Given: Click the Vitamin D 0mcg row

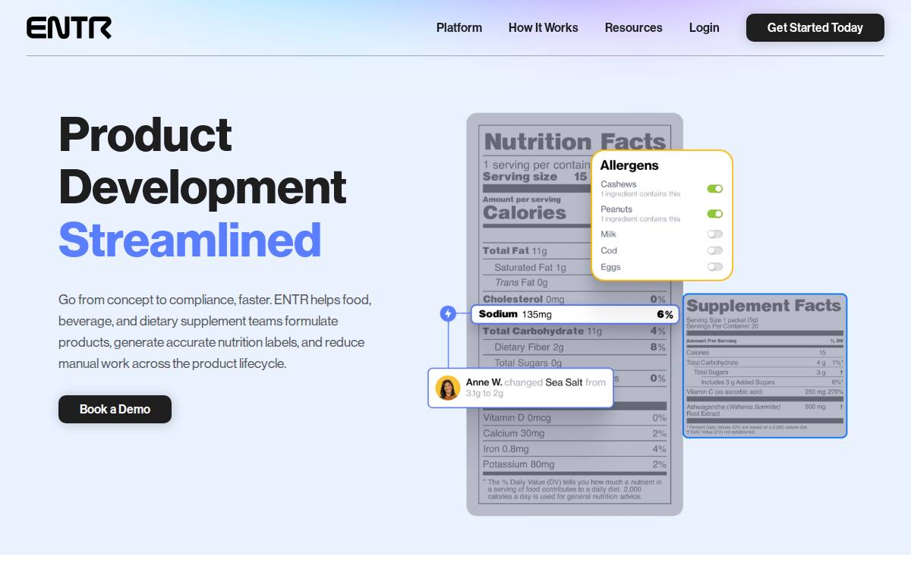Looking at the screenshot, I should (575, 418).
